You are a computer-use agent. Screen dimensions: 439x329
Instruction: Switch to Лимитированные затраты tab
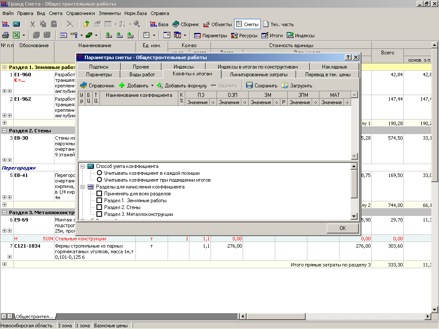coord(259,75)
